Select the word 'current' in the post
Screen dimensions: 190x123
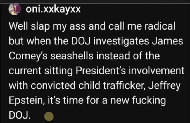point(25,71)
